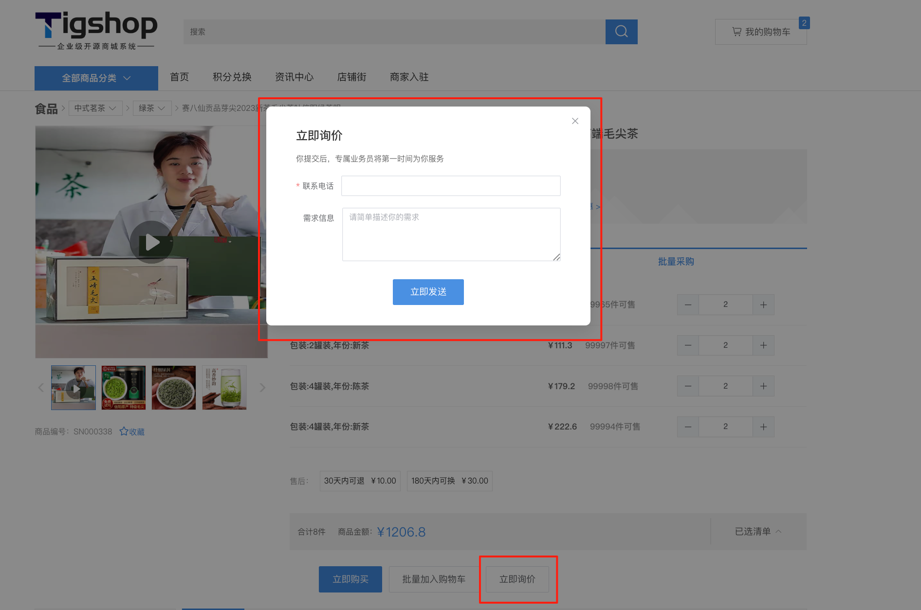Image resolution: width=921 pixels, height=610 pixels.
Task: Select the green tea leaves thumbnail
Action: [174, 388]
